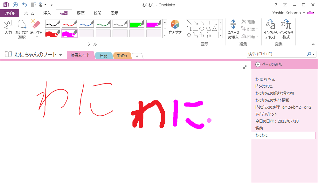Choose the diamond shape
The image size is (318, 183).
click(x=189, y=35)
